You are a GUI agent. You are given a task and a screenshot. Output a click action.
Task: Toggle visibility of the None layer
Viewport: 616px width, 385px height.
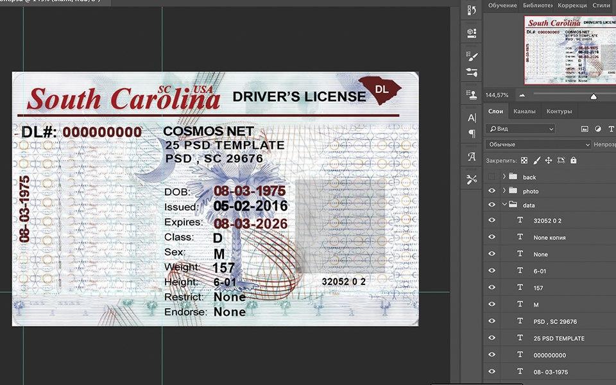click(x=492, y=254)
